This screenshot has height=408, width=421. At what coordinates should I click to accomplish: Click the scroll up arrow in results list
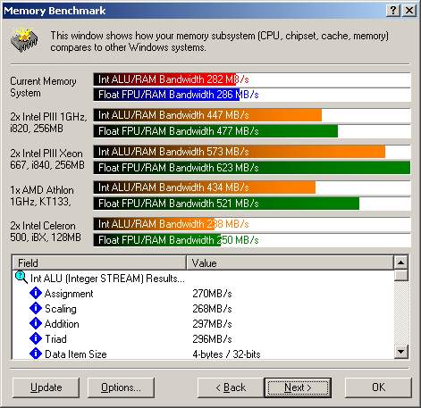400,262
